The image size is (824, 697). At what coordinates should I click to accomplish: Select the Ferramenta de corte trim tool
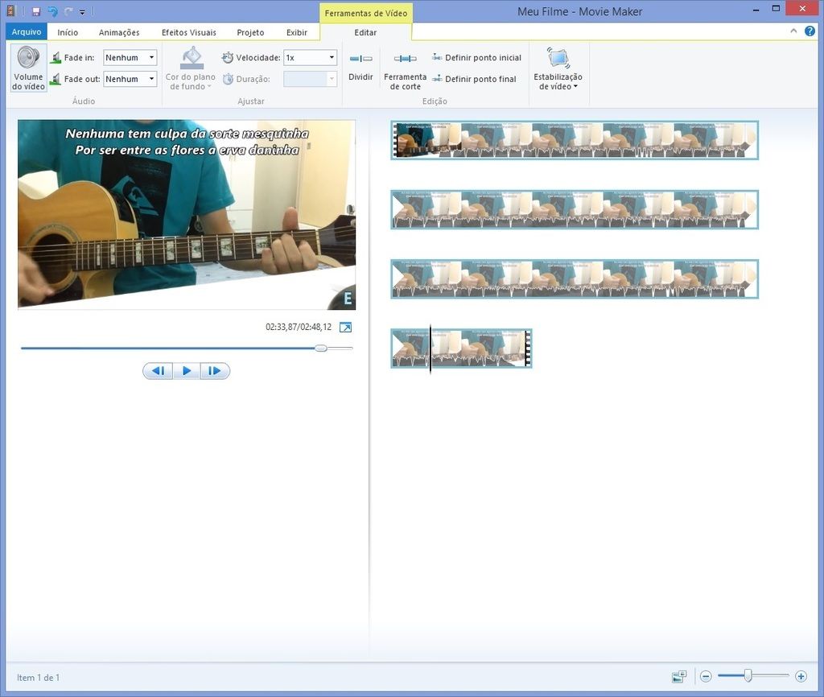click(x=405, y=59)
